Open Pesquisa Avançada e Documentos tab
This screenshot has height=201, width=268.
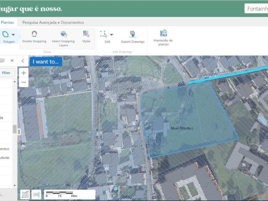pos(53,22)
